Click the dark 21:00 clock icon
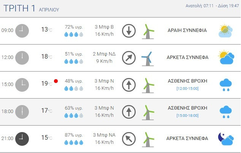The height and width of the screenshot is (153, 241). coord(22,139)
